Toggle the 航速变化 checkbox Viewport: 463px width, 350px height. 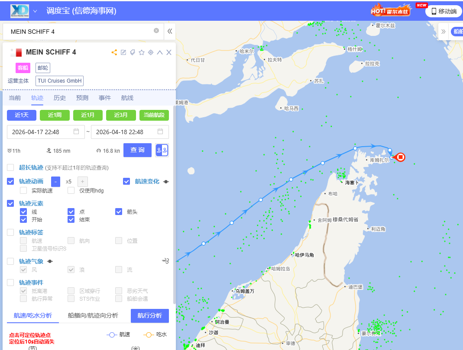pyautogui.click(x=126, y=181)
